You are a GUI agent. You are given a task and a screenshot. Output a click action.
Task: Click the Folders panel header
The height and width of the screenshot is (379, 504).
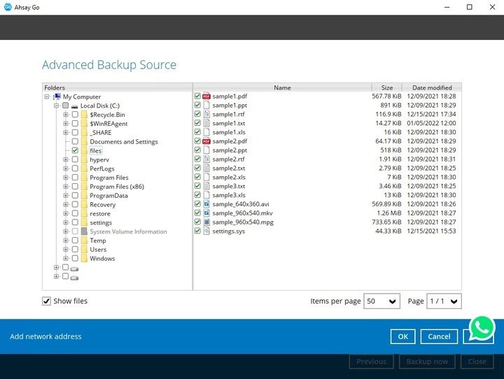(118, 87)
